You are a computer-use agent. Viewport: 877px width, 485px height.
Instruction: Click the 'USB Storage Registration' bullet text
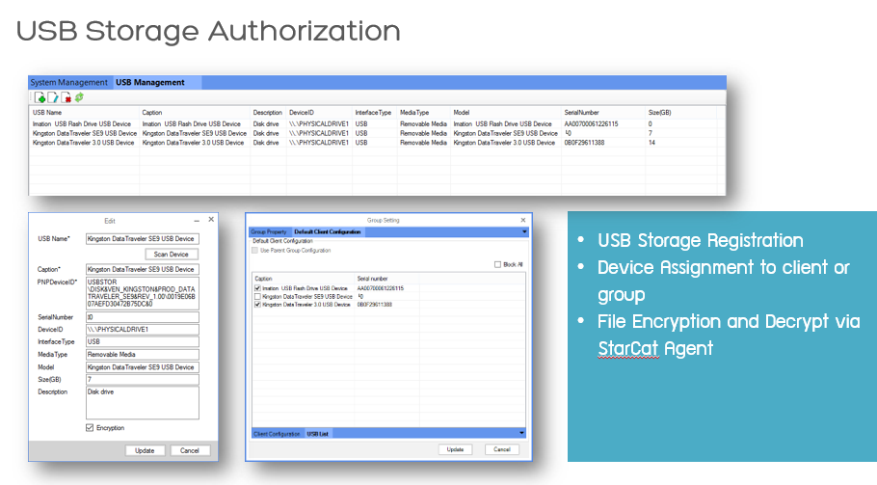[701, 240]
